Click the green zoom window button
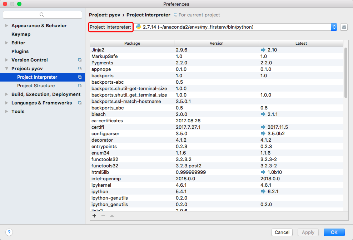 click(19, 4)
